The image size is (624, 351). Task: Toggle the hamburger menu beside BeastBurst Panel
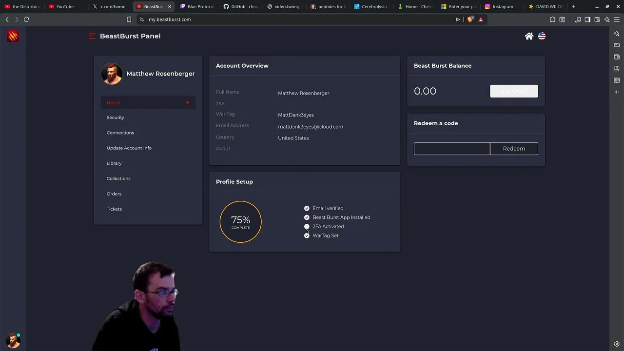pos(92,36)
